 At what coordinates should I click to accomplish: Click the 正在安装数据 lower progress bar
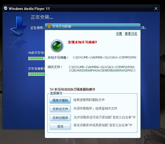point(36,74)
